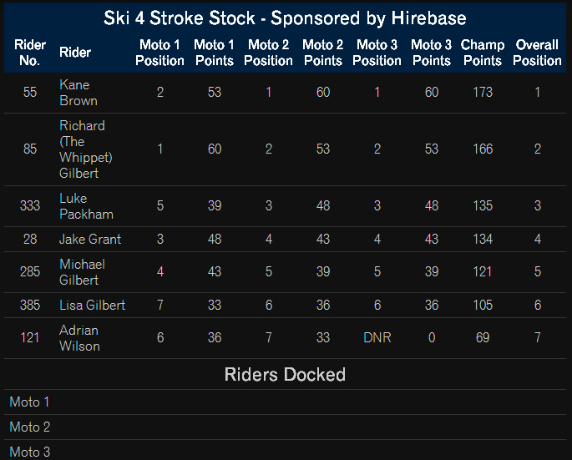Screen dimensions: 572x460
Task: Select rider Luke Packham
Action: (x=86, y=206)
